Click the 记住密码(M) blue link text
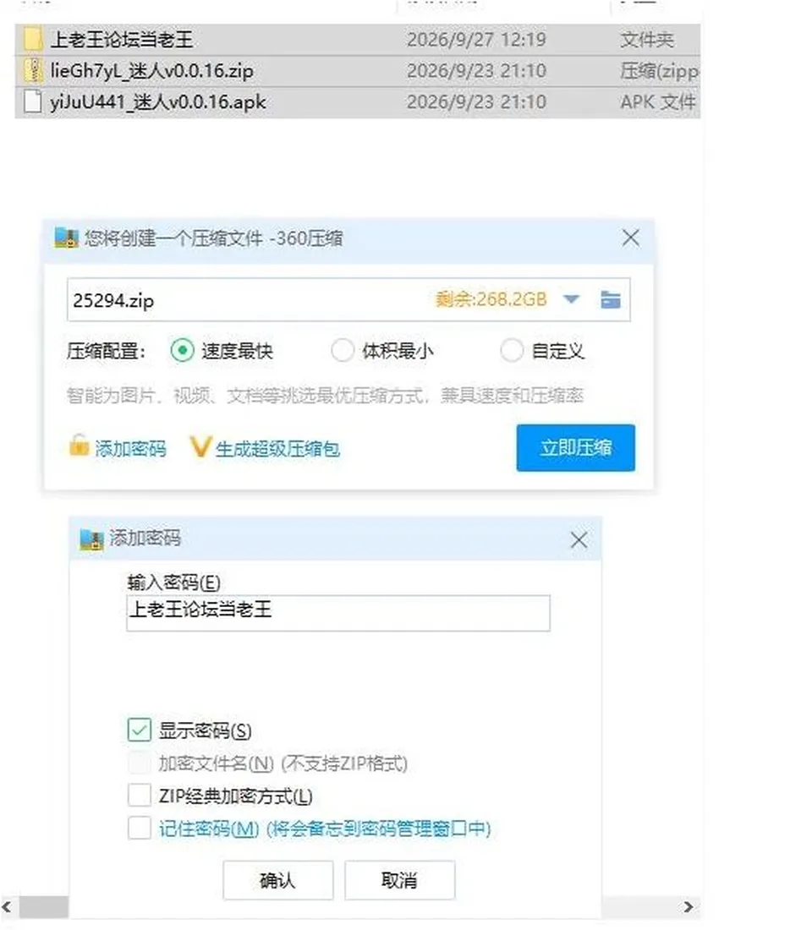 (x=209, y=828)
